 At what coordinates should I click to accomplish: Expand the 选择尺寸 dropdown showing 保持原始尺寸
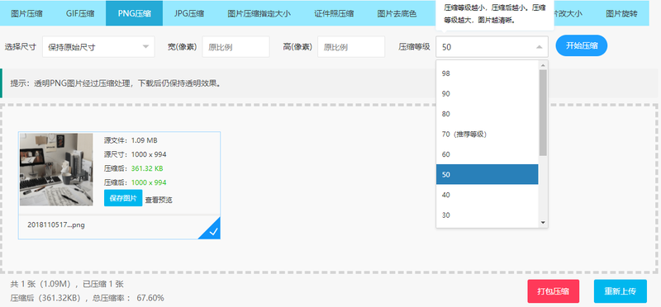tap(98, 47)
